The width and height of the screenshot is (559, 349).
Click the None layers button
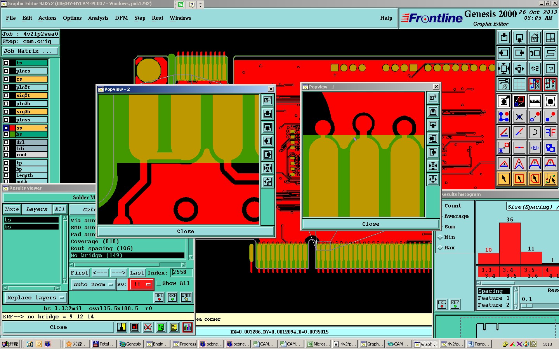pyautogui.click(x=12, y=209)
